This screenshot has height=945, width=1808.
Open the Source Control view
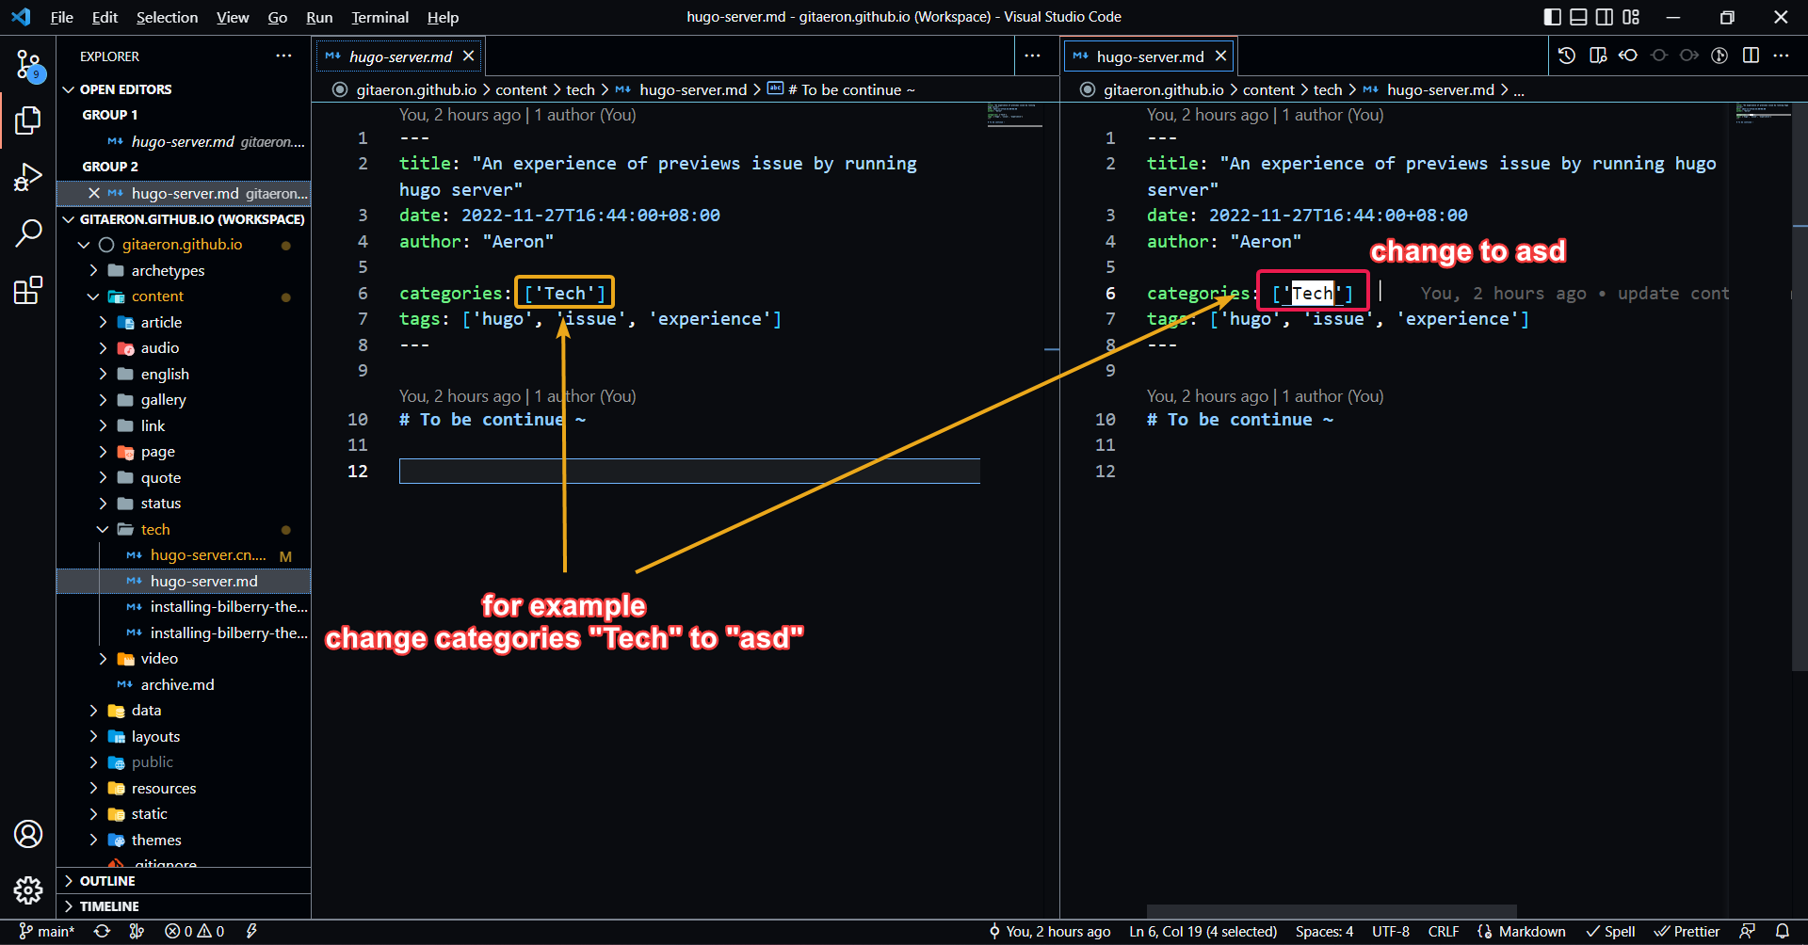[28, 65]
